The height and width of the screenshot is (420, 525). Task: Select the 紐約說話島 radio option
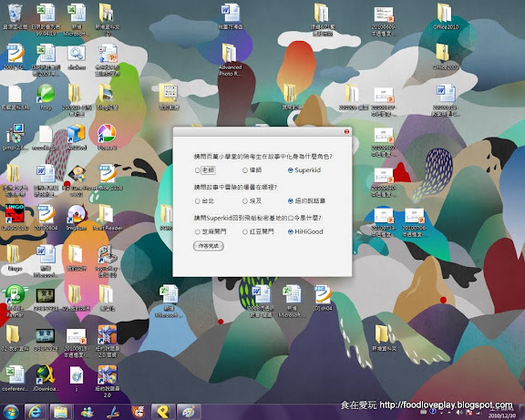(306, 201)
